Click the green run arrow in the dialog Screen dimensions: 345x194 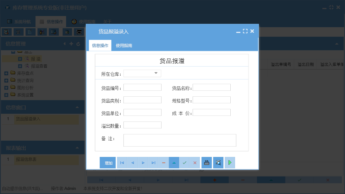pos(230,163)
